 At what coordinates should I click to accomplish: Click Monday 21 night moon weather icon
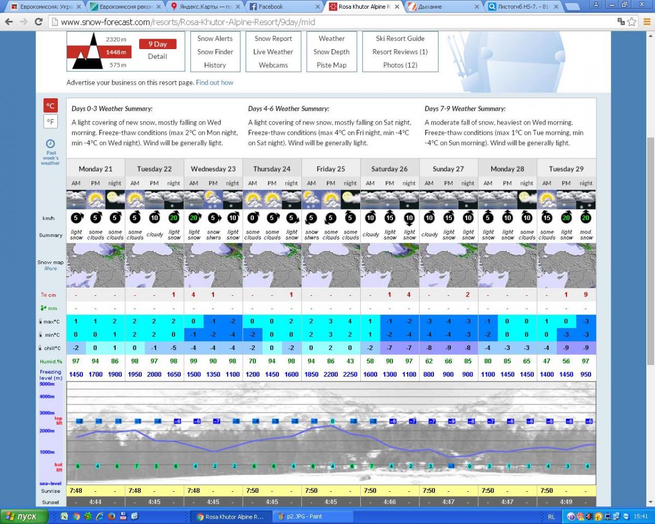pos(115,200)
